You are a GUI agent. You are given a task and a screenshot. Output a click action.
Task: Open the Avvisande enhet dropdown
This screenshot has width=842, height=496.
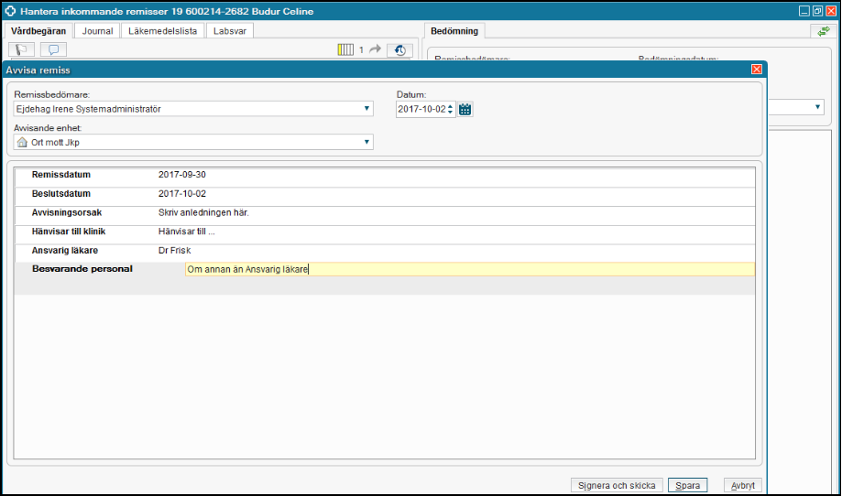(x=367, y=142)
